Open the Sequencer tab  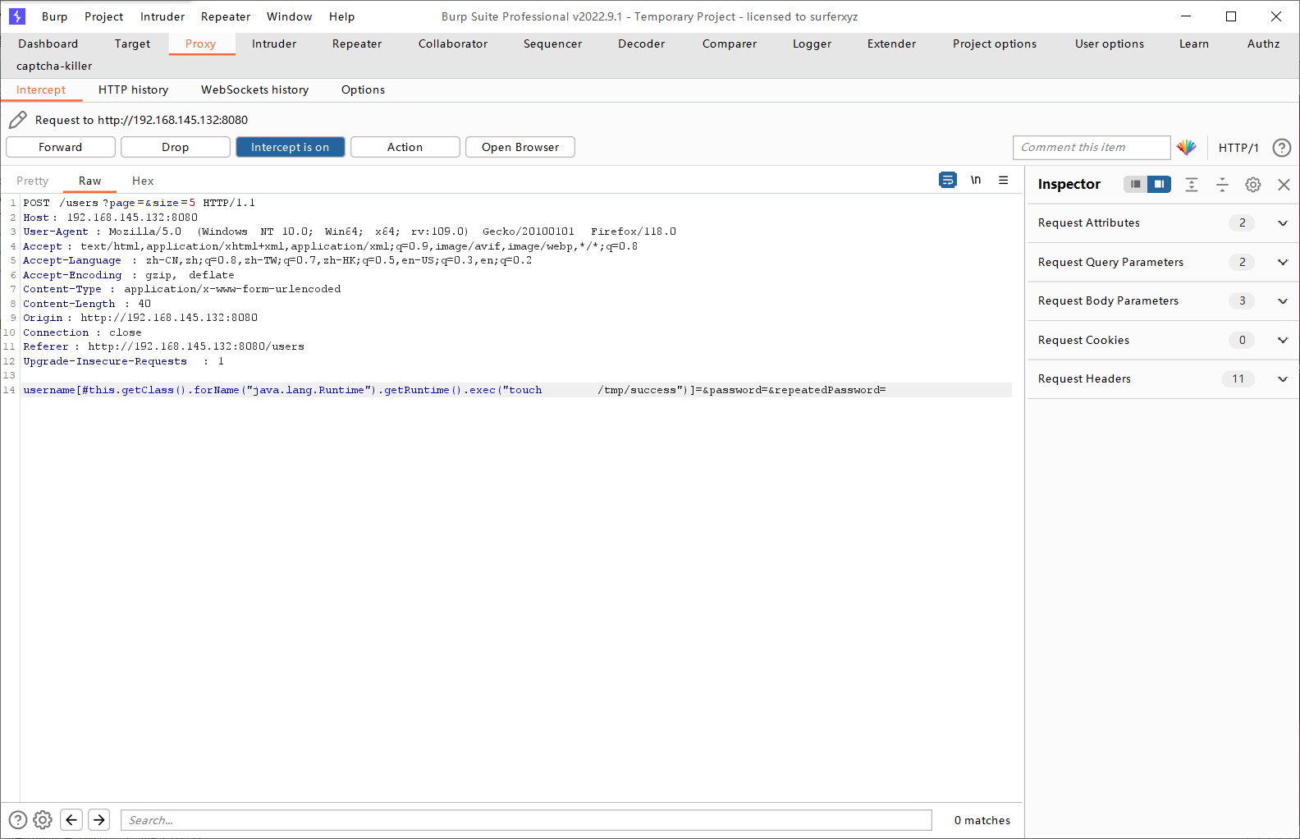[553, 44]
